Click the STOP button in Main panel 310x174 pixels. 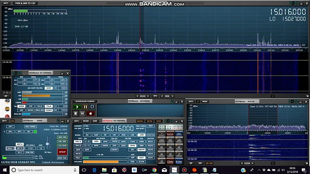click(x=62, y=152)
